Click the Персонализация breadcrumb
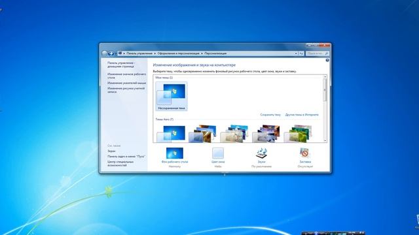The image size is (419, 235). pyautogui.click(x=215, y=54)
